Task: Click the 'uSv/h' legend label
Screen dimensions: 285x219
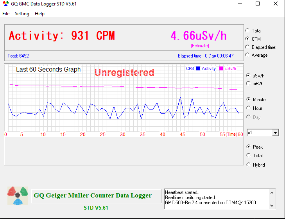Action: 231,68
